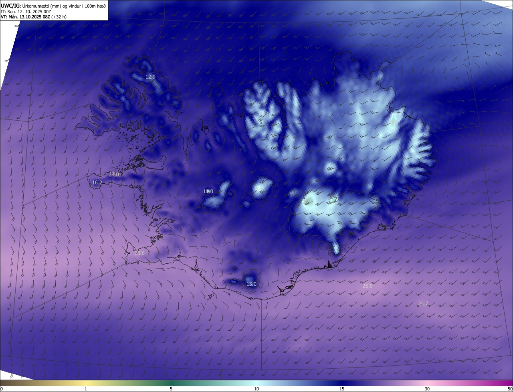Viewport: 513px width, 392px height.
Task: Click the '1' tick label on the color scale
Action: click(x=86, y=389)
